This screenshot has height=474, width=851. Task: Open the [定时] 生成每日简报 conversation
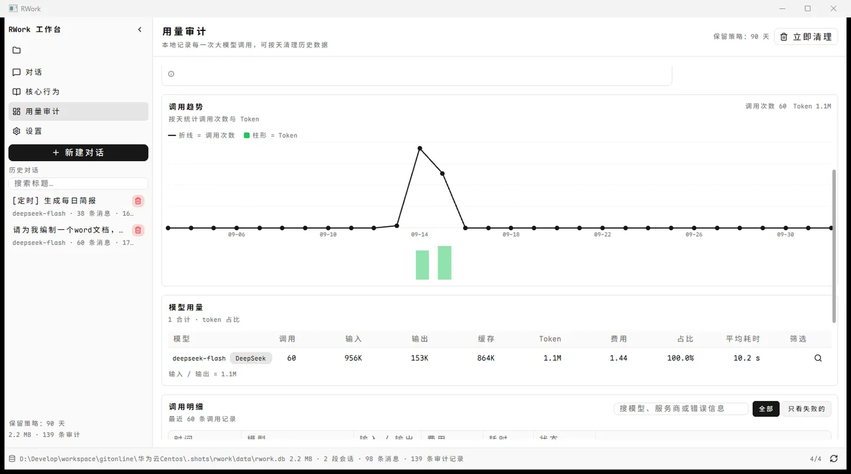[x=70, y=207]
